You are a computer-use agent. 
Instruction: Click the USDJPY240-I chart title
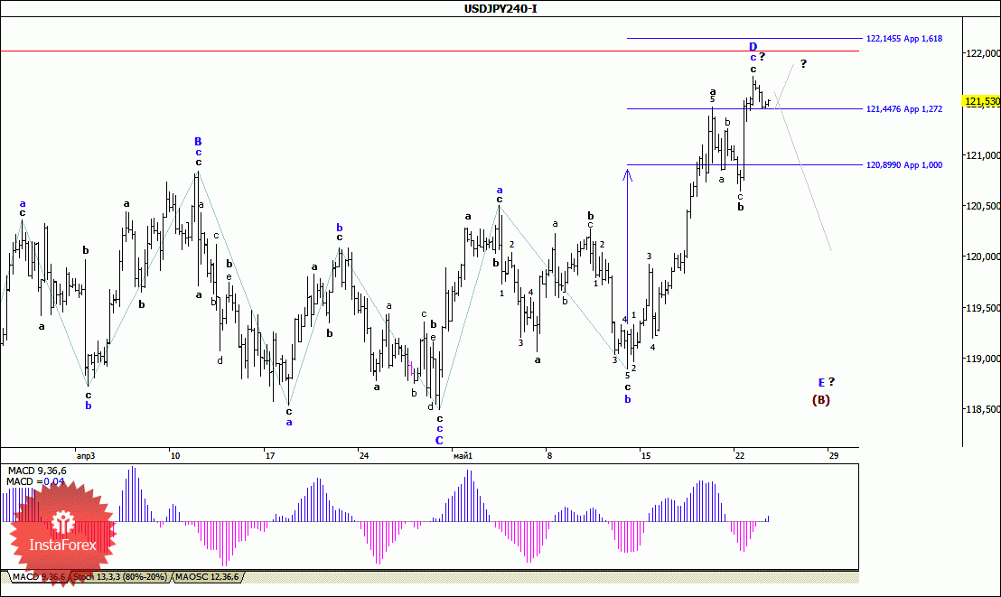[x=500, y=9]
